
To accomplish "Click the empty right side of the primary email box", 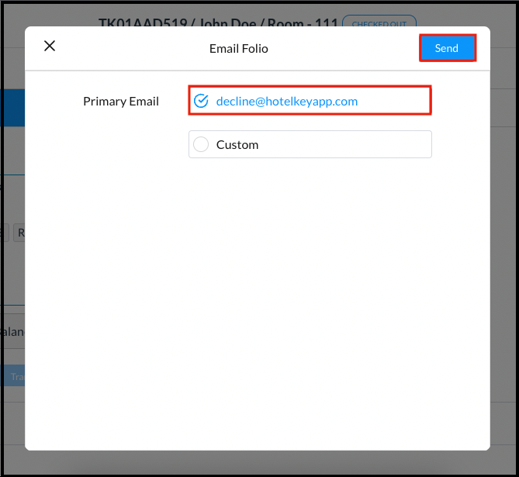I will (396, 102).
